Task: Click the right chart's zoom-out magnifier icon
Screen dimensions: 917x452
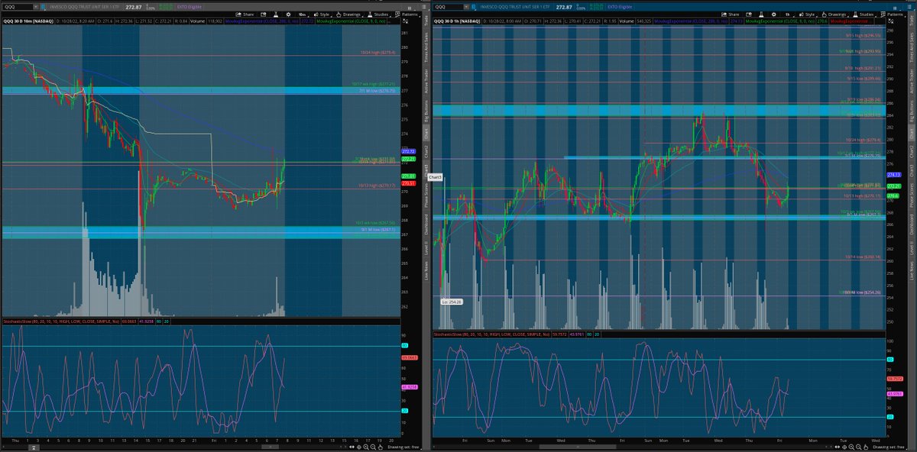Action: tap(858, 447)
